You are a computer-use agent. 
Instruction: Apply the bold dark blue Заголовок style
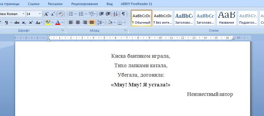point(184,18)
